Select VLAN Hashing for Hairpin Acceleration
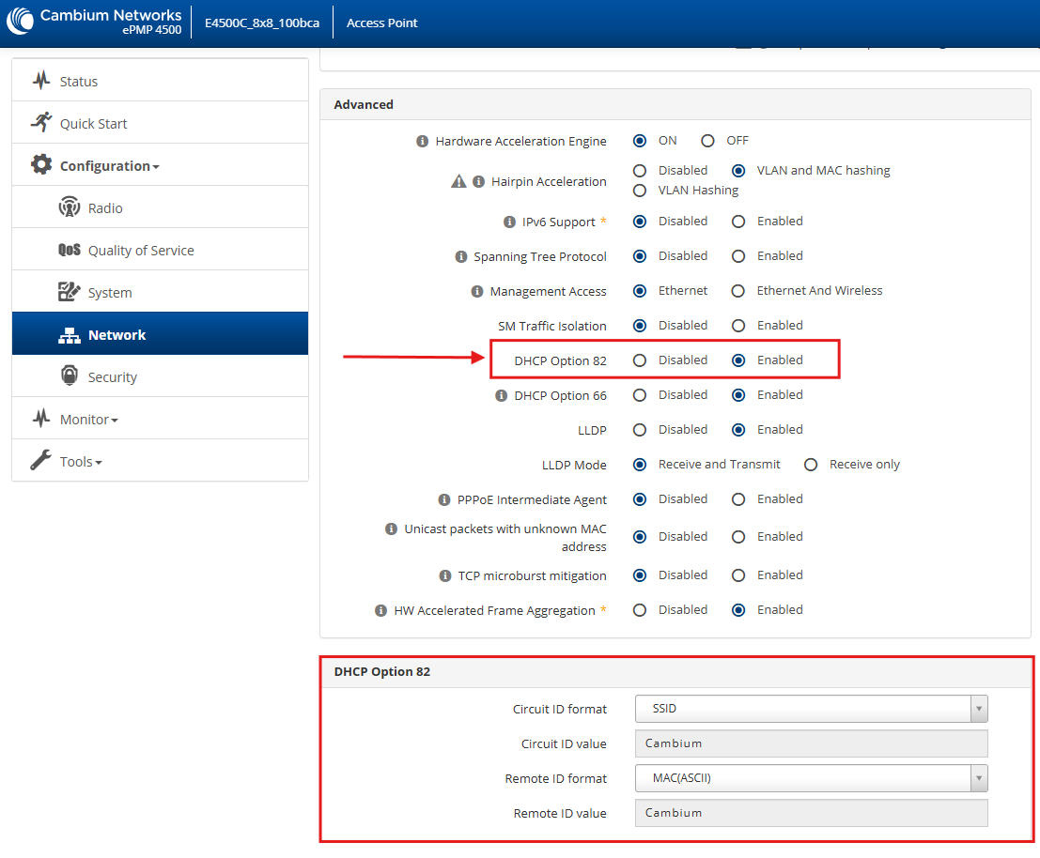Screen dimensions: 1040x858 click(x=640, y=191)
